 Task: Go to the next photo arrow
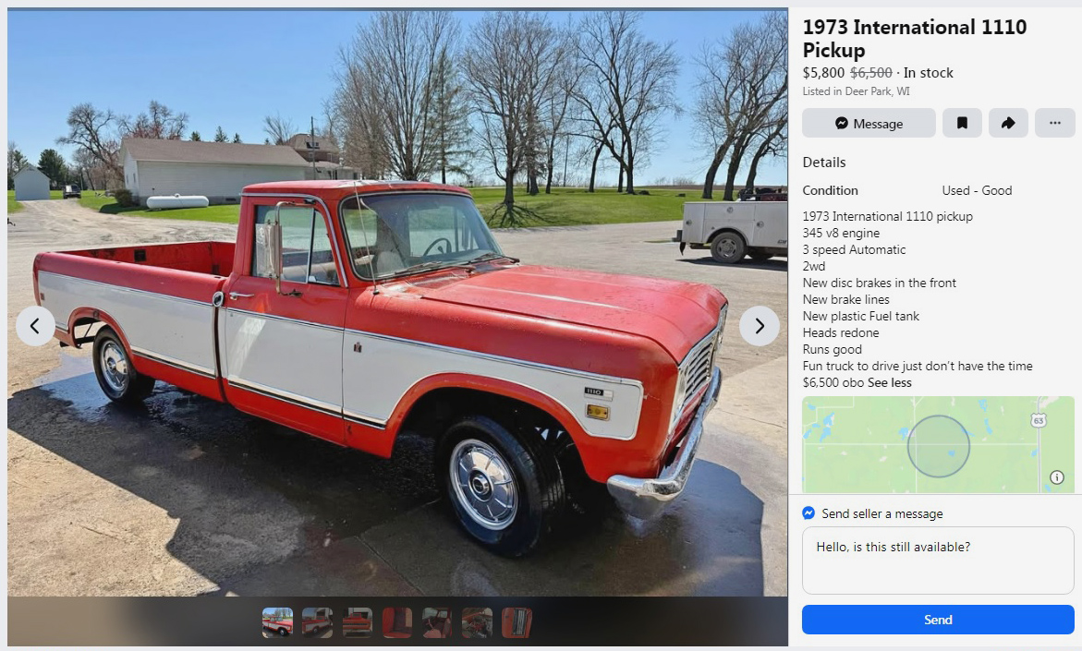759,325
